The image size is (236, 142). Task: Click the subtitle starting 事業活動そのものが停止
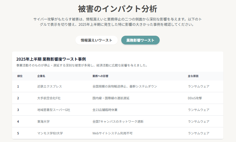pos(82,65)
